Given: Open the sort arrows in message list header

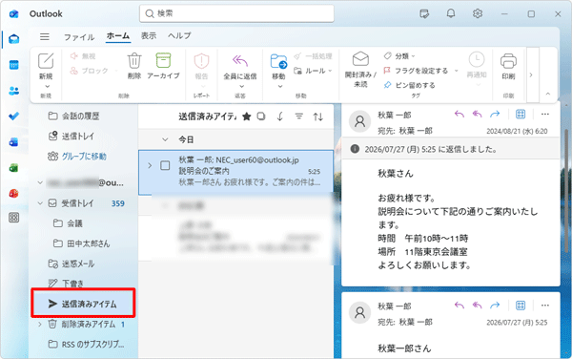Looking at the screenshot, I should 318,116.
